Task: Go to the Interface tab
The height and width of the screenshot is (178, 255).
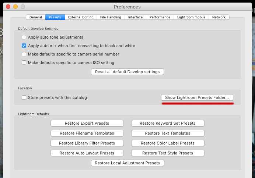Action: pyautogui.click(x=135, y=17)
